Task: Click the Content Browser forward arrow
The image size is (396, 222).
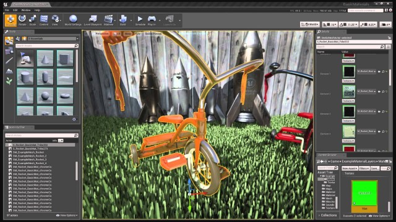Action: pos(325,162)
